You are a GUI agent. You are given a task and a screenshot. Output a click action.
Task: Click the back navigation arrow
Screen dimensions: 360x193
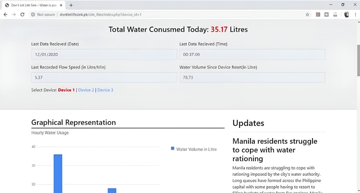(x=5, y=14)
